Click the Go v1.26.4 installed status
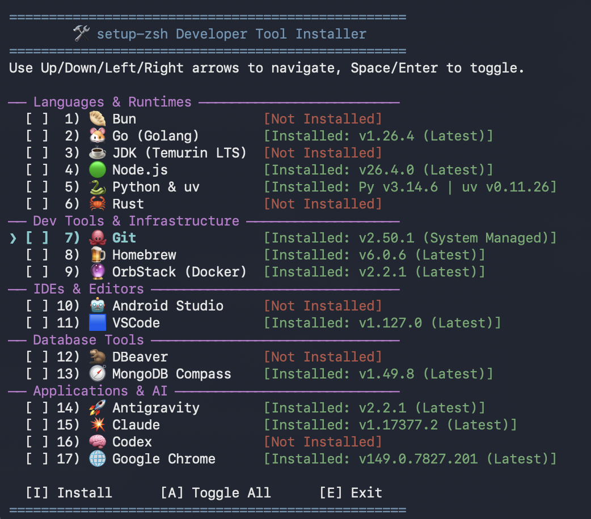Screen dimensions: 591x519 (378, 136)
